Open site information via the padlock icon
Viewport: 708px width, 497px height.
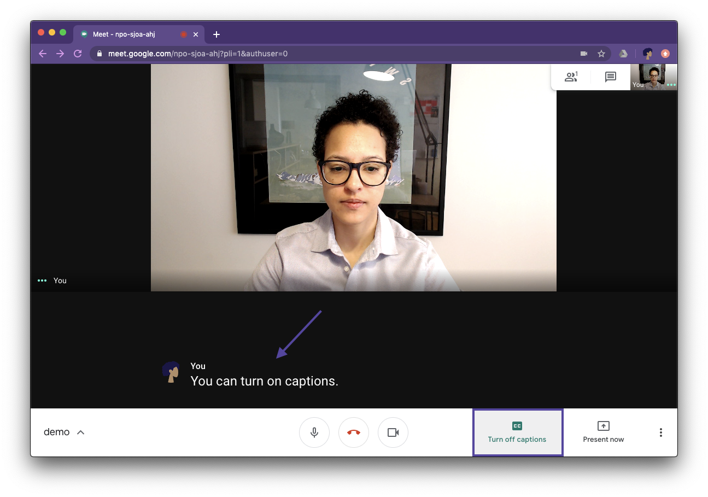[99, 54]
